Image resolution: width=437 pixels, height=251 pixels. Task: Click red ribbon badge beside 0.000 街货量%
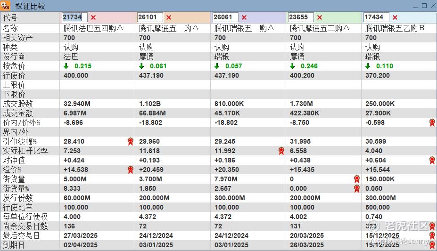pyautogui.click(x=356, y=189)
